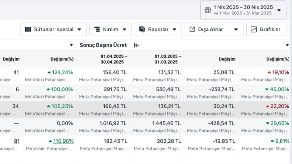Select the 1.016,92 TL cell
This screenshot has height=164, width=292.
[x=103, y=127]
